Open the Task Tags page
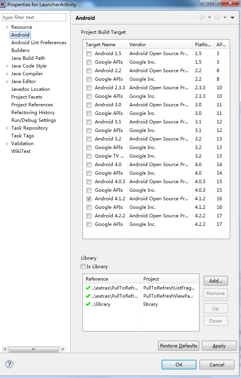 (22, 135)
